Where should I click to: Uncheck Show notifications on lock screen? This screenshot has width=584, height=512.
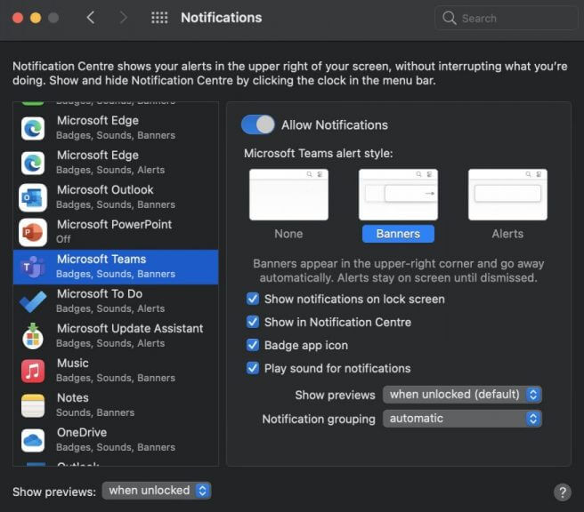[x=253, y=299]
